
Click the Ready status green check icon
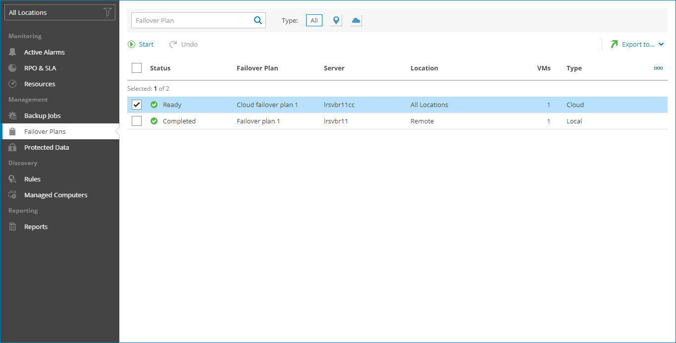154,105
